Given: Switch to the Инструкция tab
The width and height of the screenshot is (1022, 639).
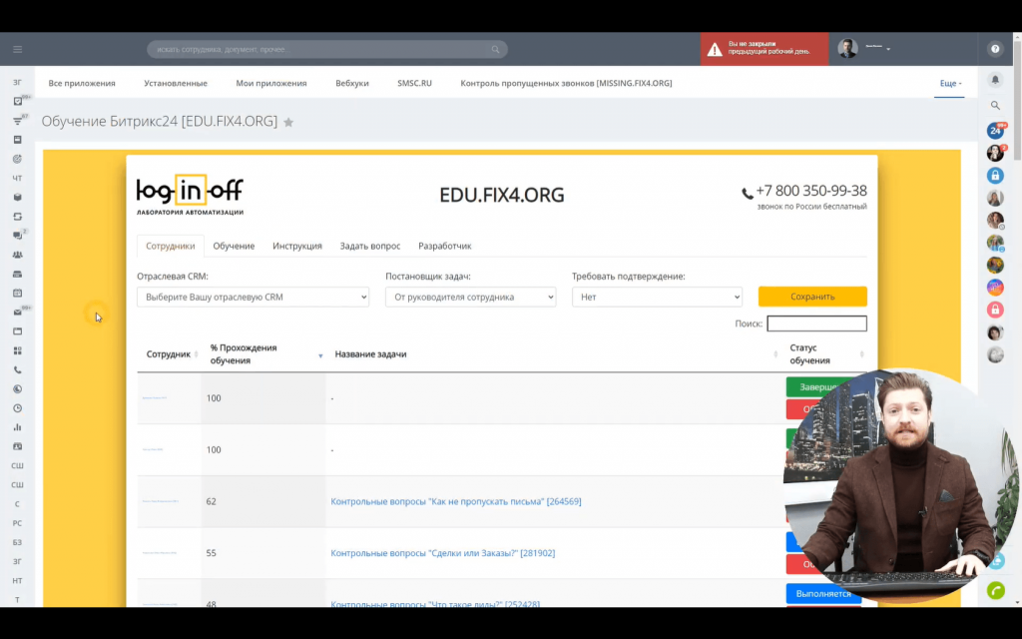Looking at the screenshot, I should (x=297, y=246).
